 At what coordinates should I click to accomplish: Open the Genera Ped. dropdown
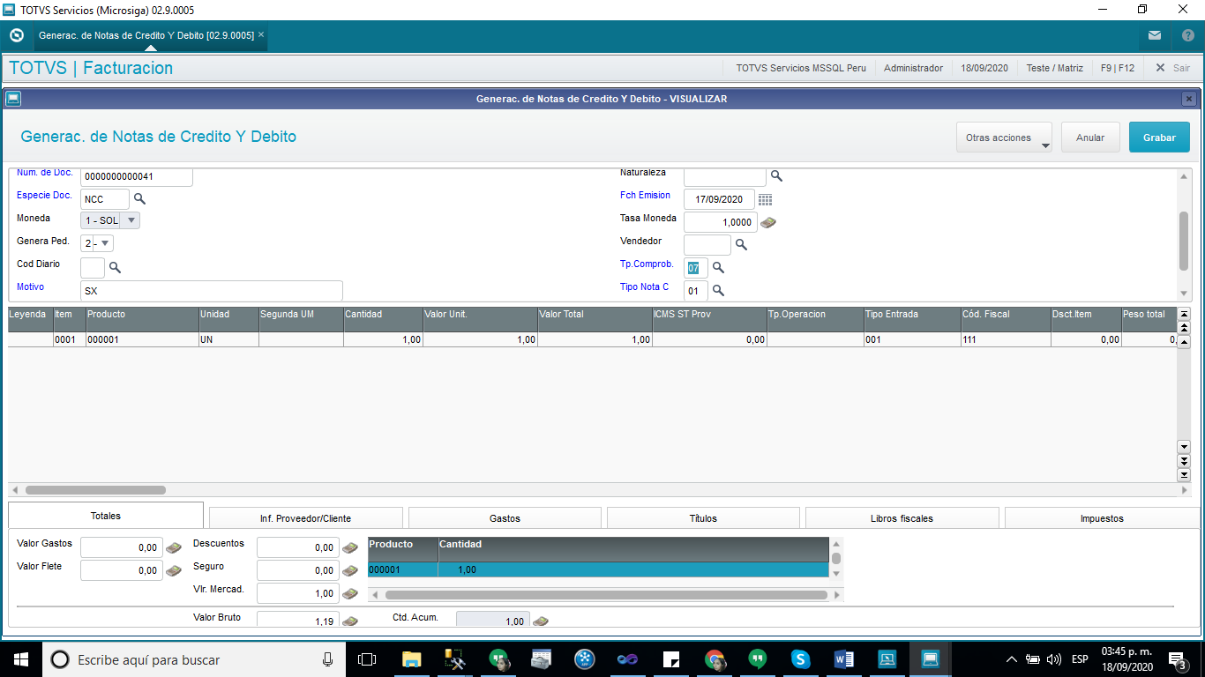click(97, 243)
